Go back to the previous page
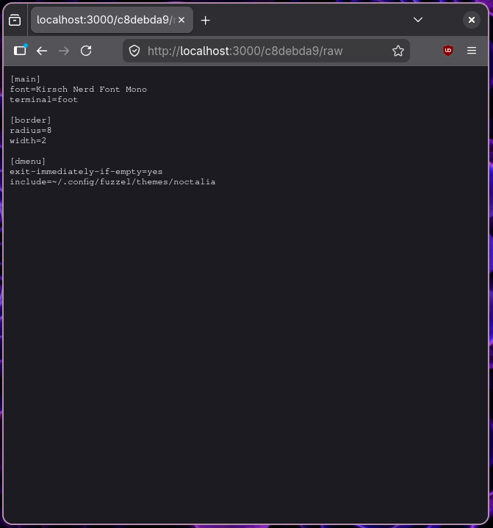The height and width of the screenshot is (528, 493). tap(42, 51)
